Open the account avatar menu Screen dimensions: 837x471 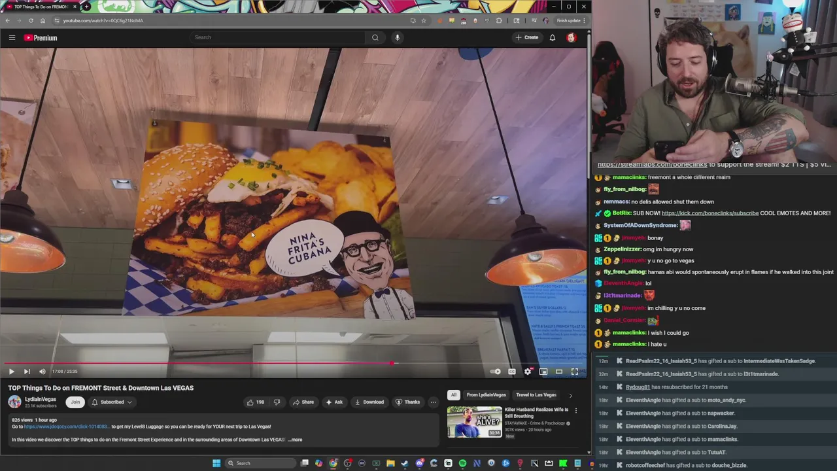pos(571,37)
